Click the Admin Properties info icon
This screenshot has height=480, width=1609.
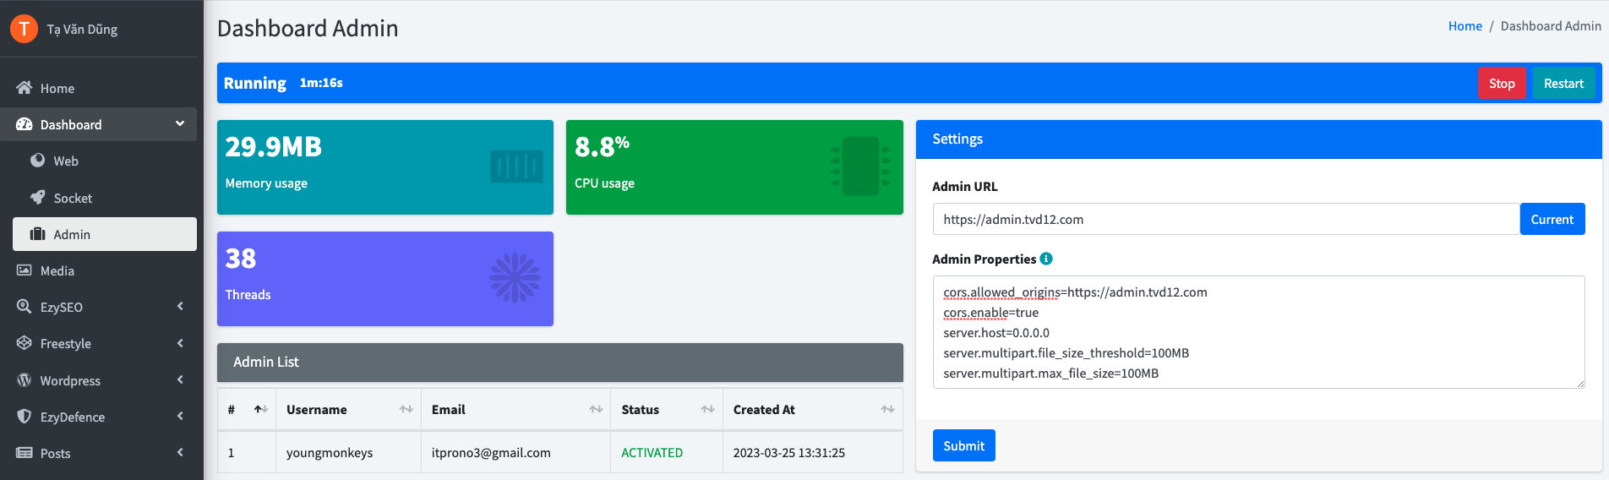(x=1046, y=259)
